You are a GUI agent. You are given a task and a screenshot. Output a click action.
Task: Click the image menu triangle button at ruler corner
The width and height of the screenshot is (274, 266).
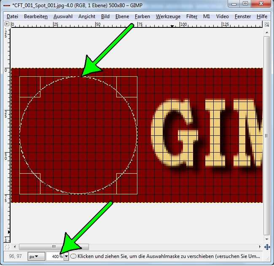pos(7,24)
